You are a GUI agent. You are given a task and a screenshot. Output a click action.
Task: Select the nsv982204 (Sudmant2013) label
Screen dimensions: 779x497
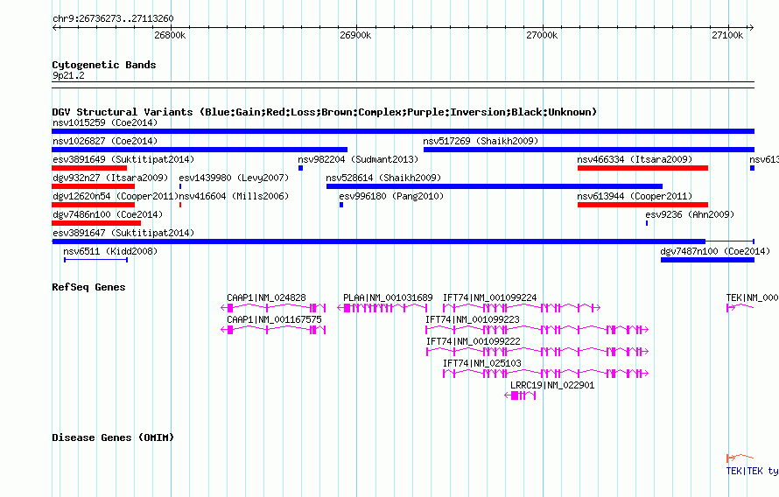coord(358,159)
